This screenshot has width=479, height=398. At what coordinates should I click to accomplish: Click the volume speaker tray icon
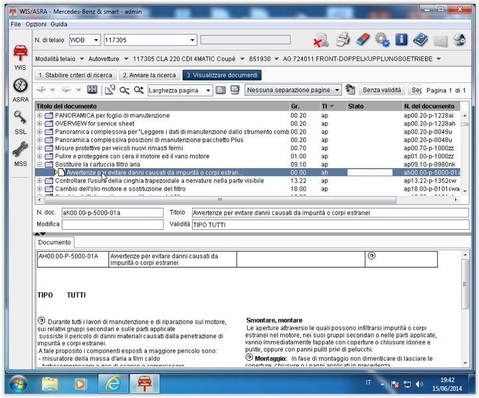tap(420, 384)
